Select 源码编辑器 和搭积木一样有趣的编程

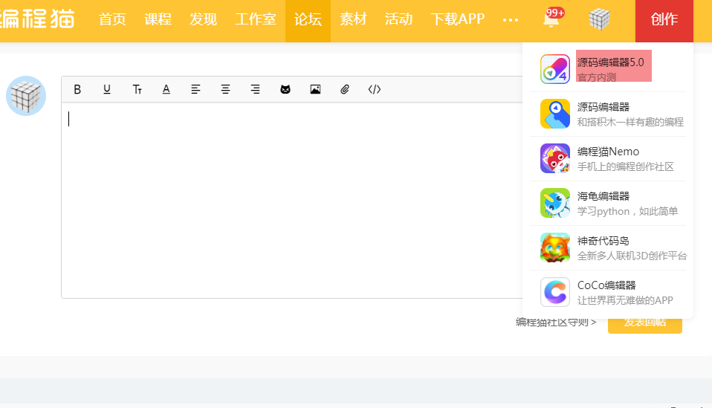630,114
